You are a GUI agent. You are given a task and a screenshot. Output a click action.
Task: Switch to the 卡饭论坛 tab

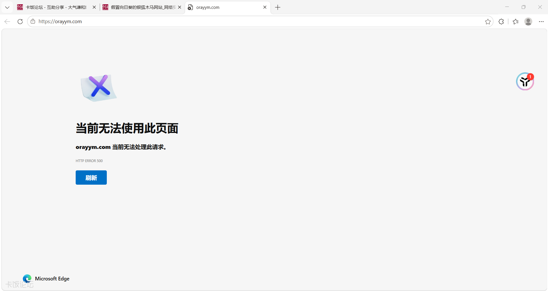click(57, 7)
